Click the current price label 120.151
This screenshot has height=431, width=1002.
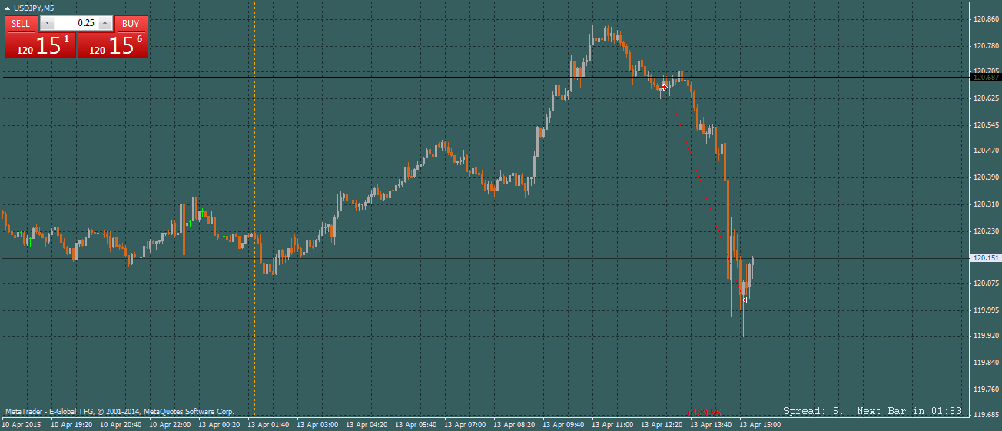986,258
